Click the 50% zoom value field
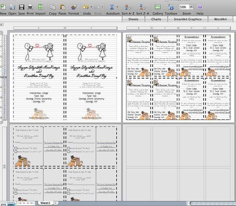The width and height of the screenshot is (236, 206). (184, 7)
